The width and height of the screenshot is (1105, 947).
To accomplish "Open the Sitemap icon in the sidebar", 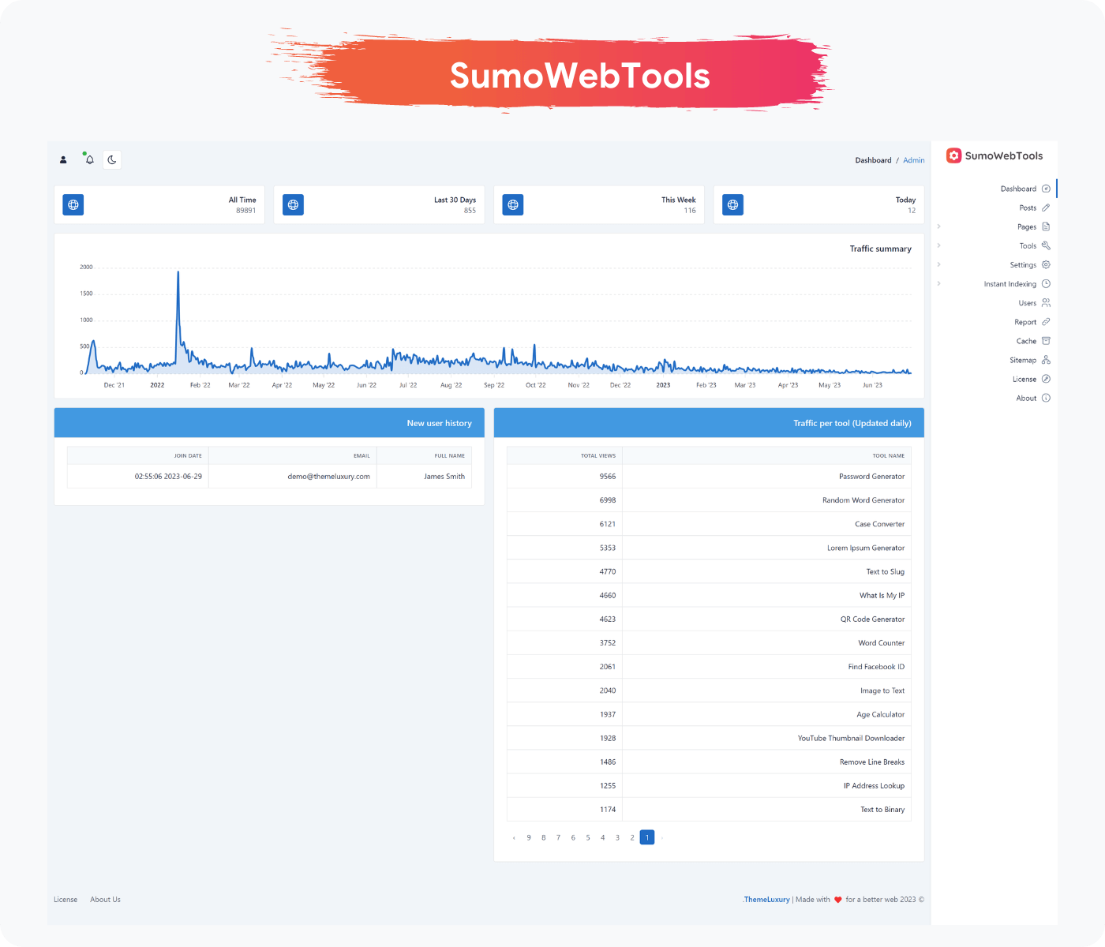I will coord(1046,360).
